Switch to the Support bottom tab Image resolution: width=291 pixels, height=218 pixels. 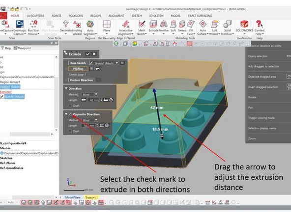point(90,197)
